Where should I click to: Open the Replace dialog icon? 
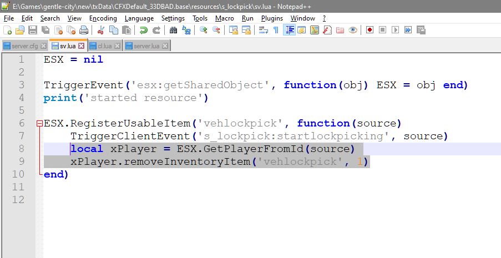[186, 31]
